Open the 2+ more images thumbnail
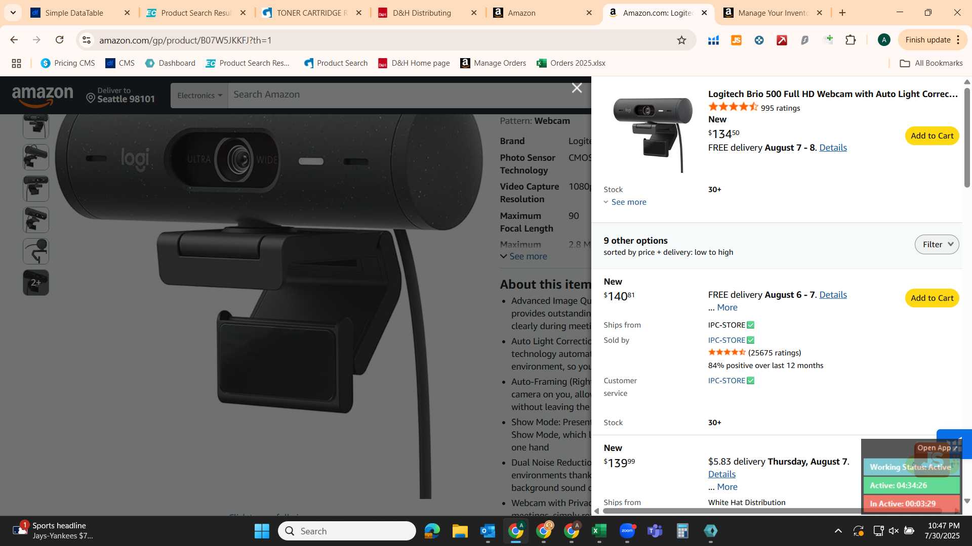This screenshot has width=972, height=546. [x=36, y=283]
